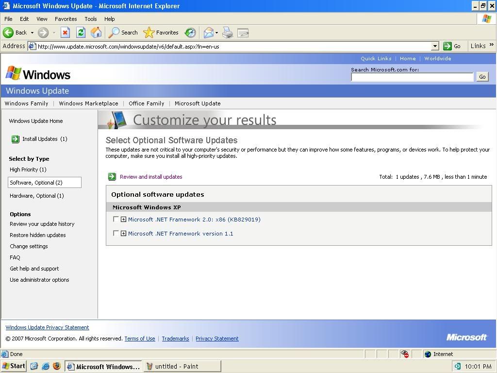Viewport: 497px width, 373px height.
Task: Click page icon in address bar
Action: pos(32,46)
